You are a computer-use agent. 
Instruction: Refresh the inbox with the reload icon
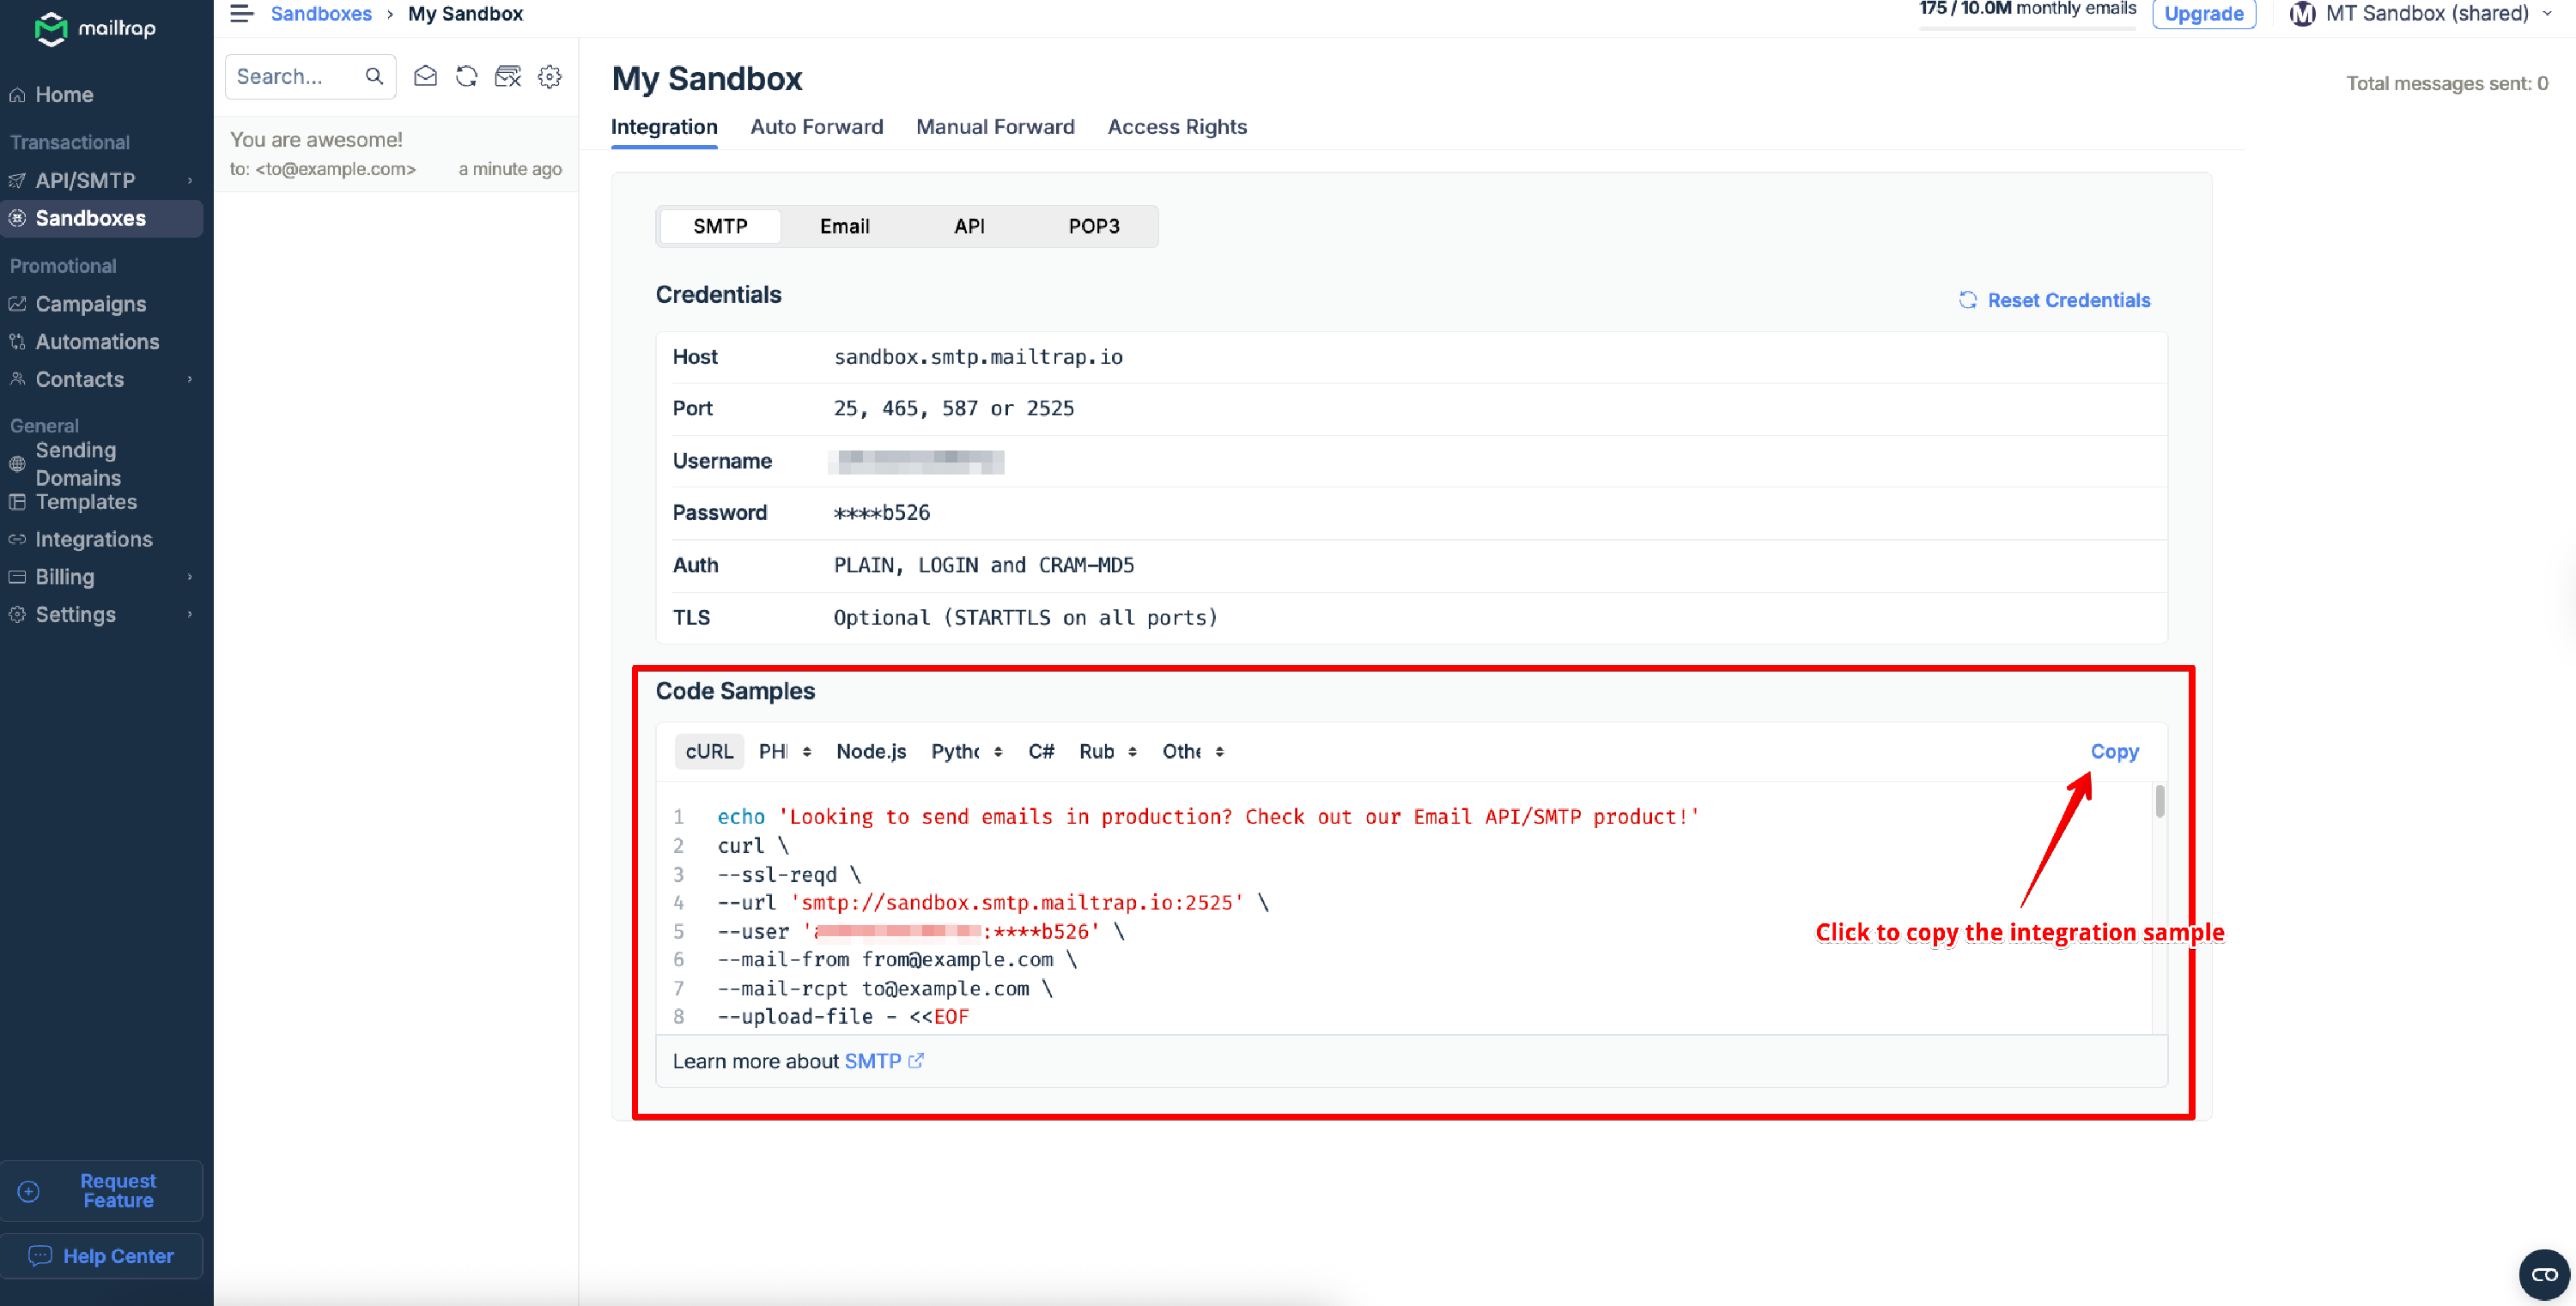coord(466,76)
